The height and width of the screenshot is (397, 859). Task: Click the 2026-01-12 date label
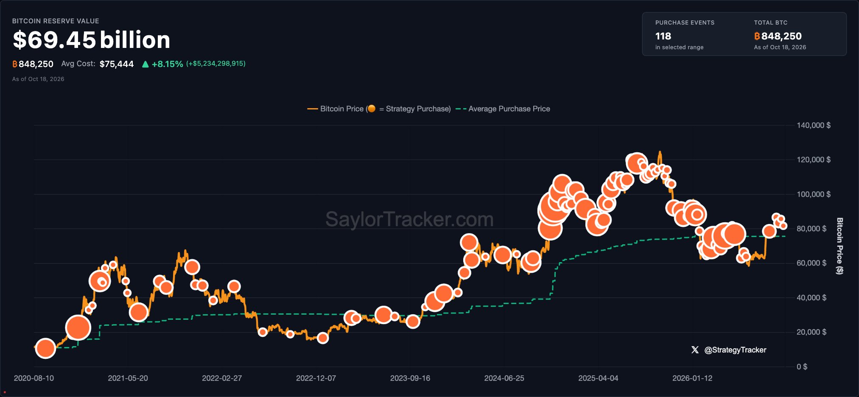pos(692,378)
